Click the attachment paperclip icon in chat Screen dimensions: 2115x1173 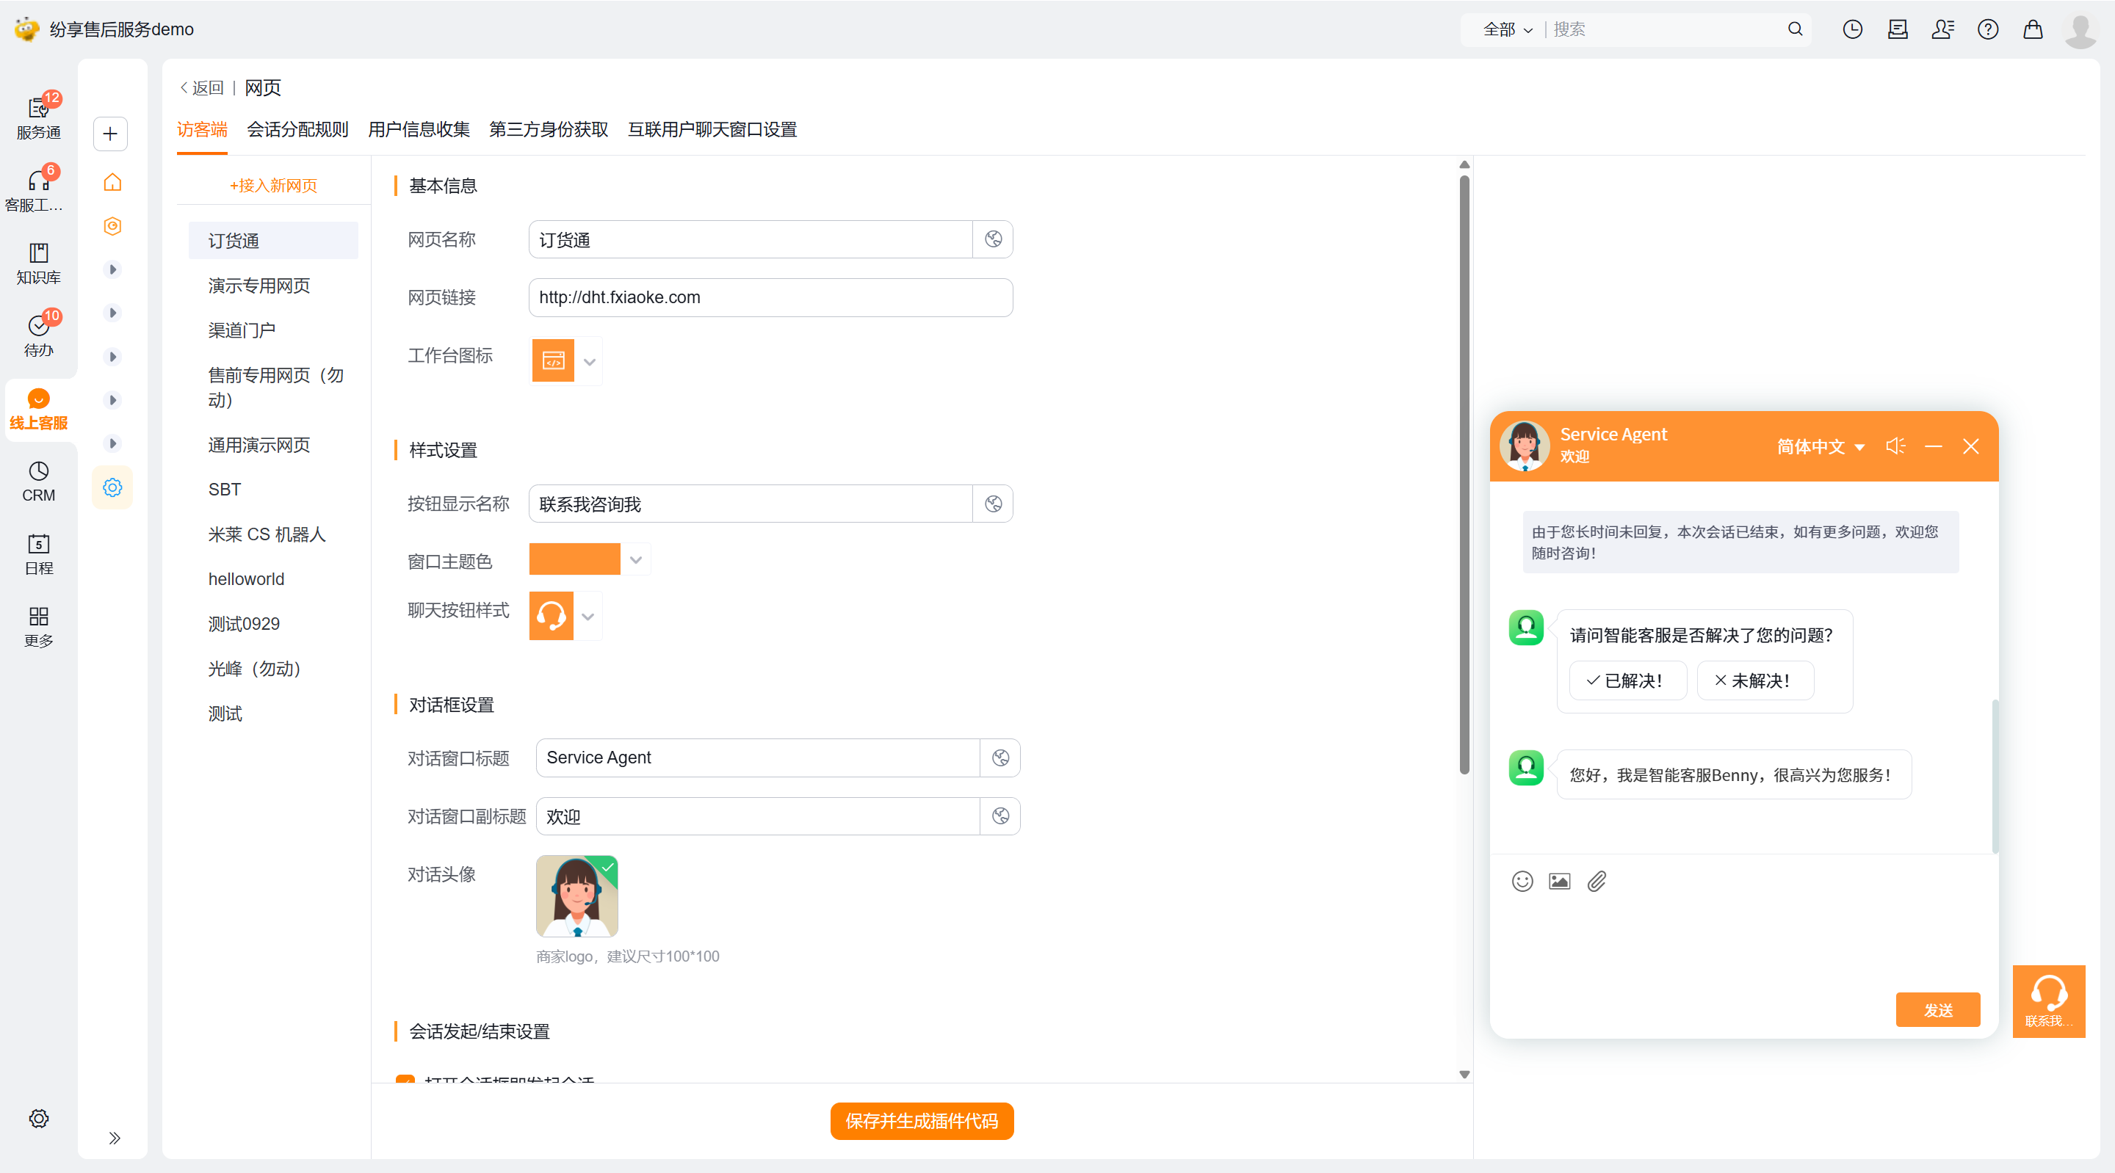[x=1596, y=881]
